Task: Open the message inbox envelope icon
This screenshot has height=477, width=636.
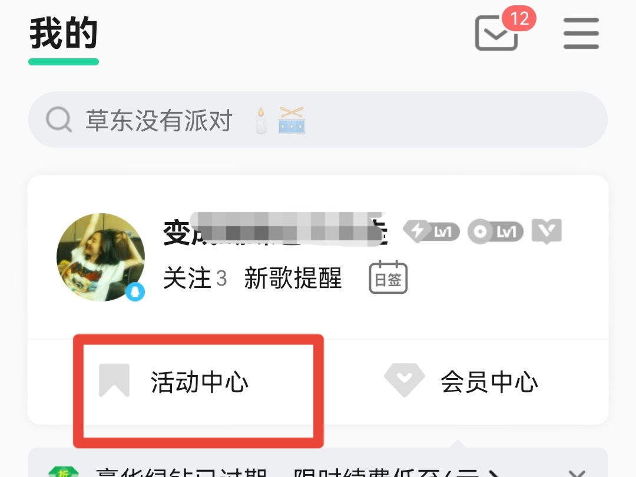Action: click(x=496, y=33)
